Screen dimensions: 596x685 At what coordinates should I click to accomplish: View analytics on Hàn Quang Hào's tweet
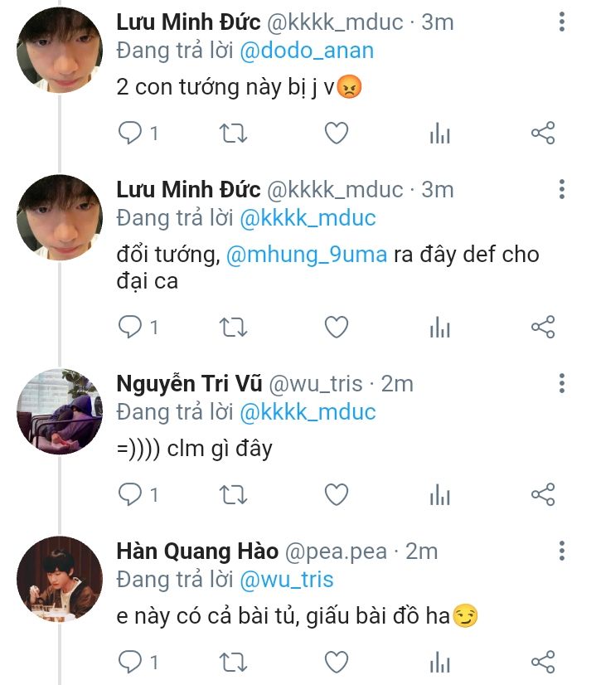[x=439, y=661]
